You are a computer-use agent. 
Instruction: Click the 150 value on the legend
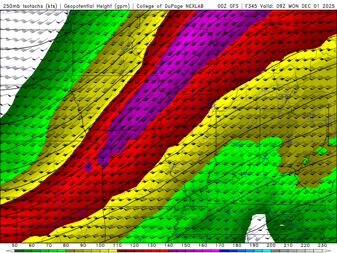(186, 245)
